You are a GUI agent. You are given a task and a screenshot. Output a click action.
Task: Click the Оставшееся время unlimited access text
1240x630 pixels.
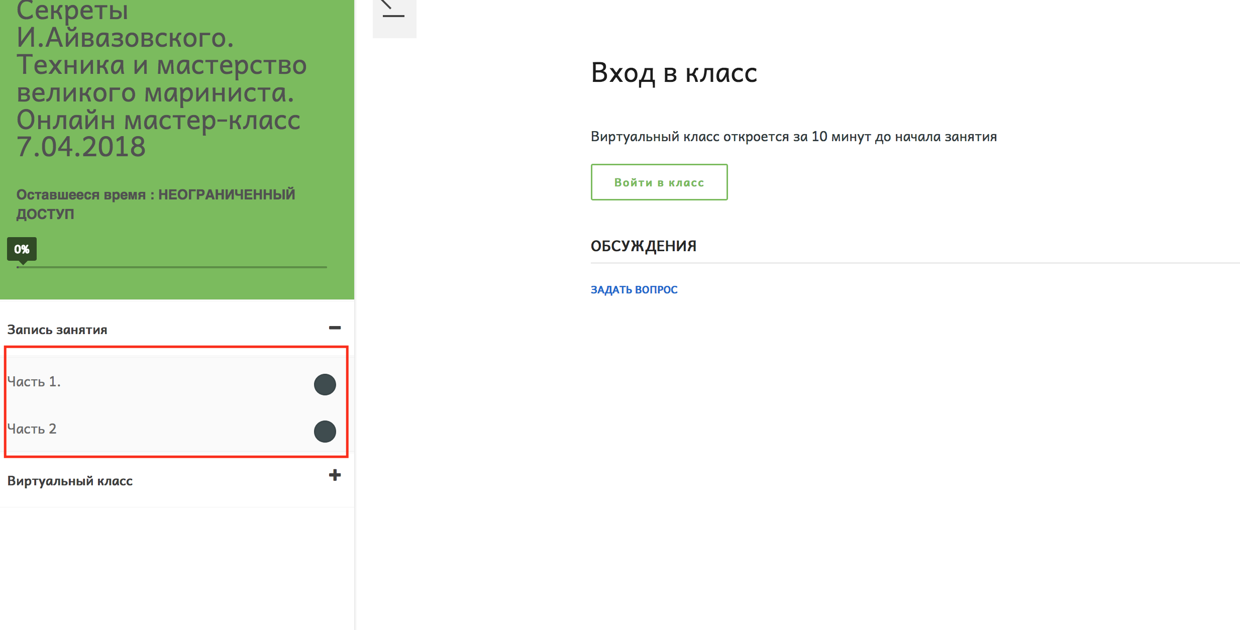click(x=156, y=204)
